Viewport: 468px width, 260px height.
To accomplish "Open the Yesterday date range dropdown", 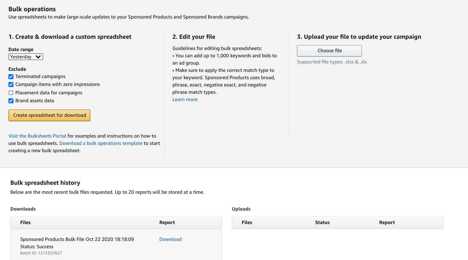I will (26, 57).
